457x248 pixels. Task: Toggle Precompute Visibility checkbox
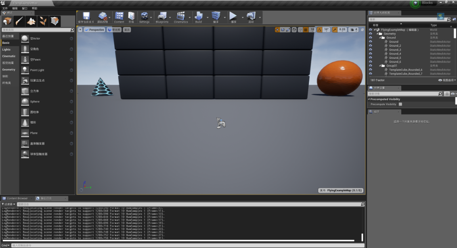click(x=400, y=104)
